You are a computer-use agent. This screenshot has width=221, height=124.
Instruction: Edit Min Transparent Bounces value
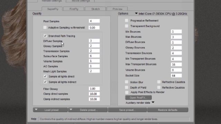176,59
